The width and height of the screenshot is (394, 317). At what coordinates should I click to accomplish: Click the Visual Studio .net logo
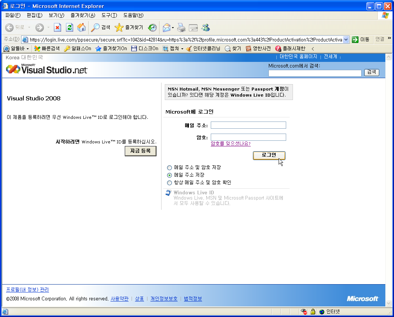pos(47,69)
